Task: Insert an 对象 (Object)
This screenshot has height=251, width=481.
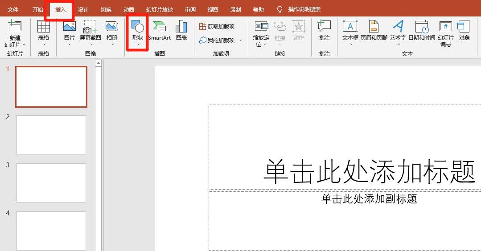Action: 464,31
